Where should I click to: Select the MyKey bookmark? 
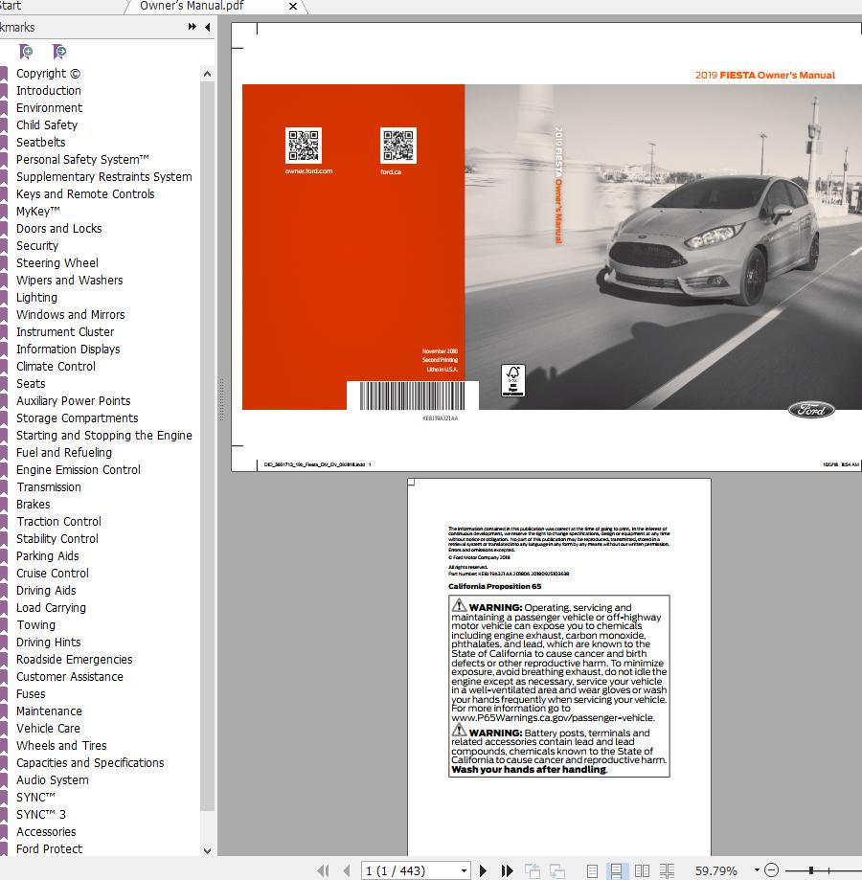[x=38, y=211]
